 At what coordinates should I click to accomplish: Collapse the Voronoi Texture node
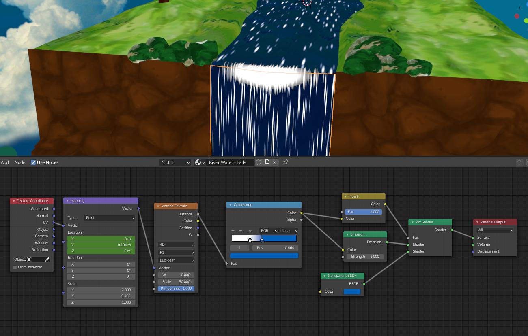click(158, 206)
